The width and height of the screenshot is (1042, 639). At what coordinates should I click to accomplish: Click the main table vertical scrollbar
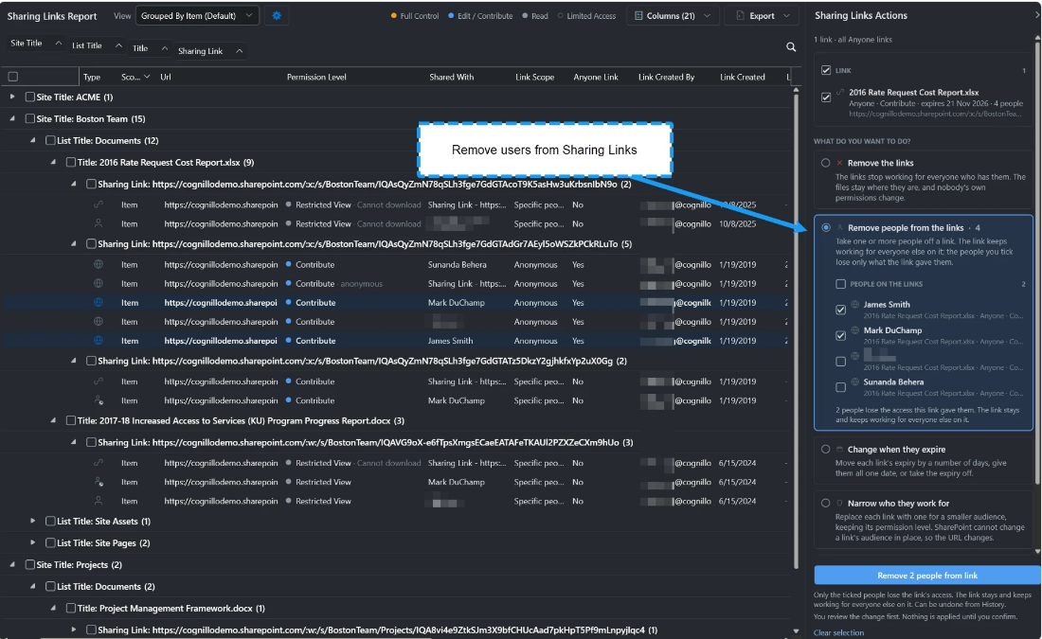796,332
